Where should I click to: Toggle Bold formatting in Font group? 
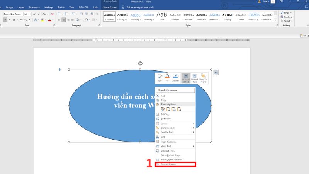(x=5, y=20)
